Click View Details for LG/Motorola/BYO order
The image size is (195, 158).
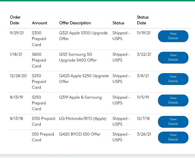click(173, 122)
